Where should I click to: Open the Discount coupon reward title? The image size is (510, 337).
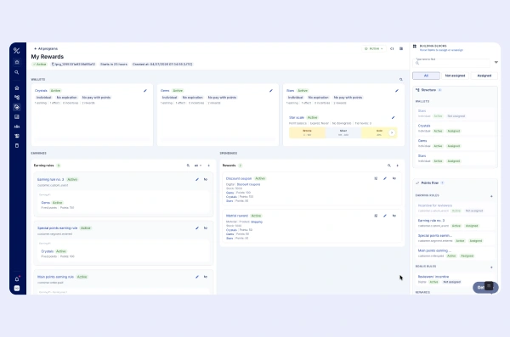pos(239,179)
